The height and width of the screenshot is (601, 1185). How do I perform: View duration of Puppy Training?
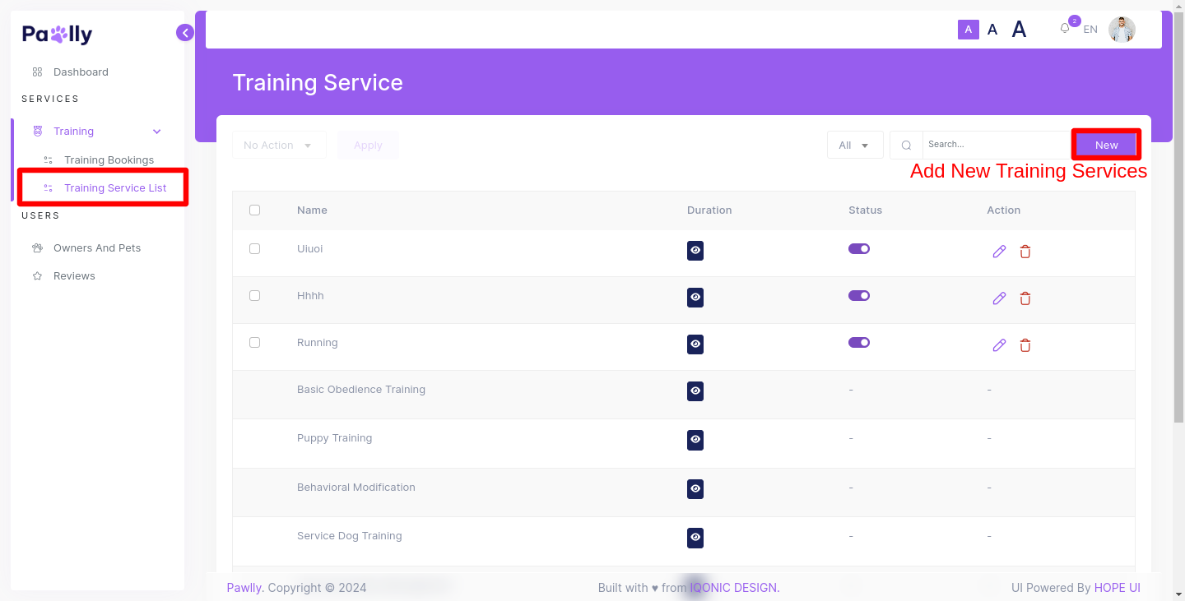tap(695, 440)
